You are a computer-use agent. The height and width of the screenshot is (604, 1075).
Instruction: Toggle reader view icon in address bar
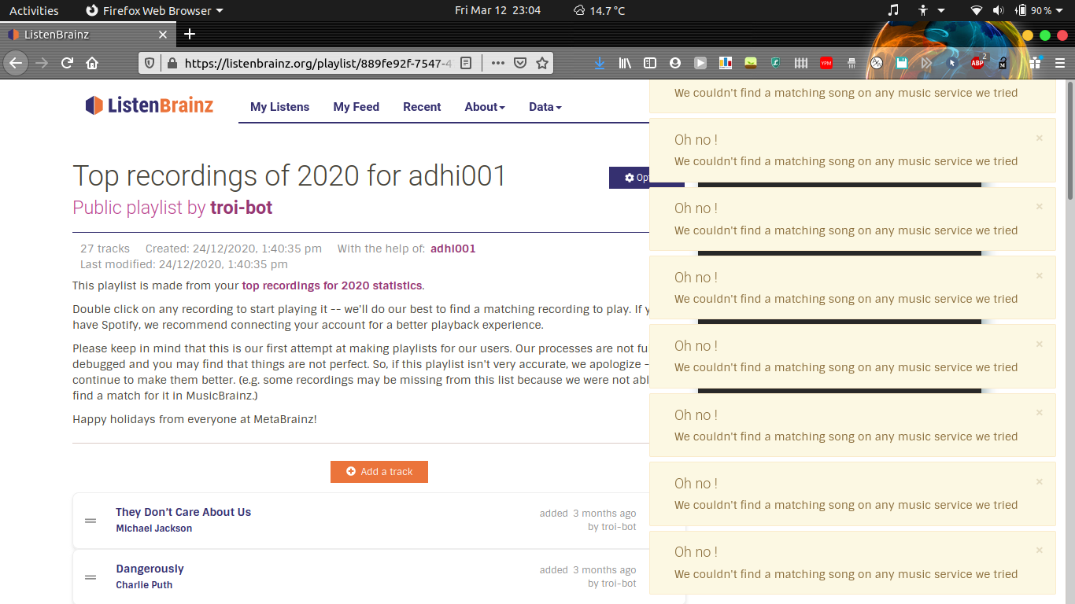(x=466, y=63)
